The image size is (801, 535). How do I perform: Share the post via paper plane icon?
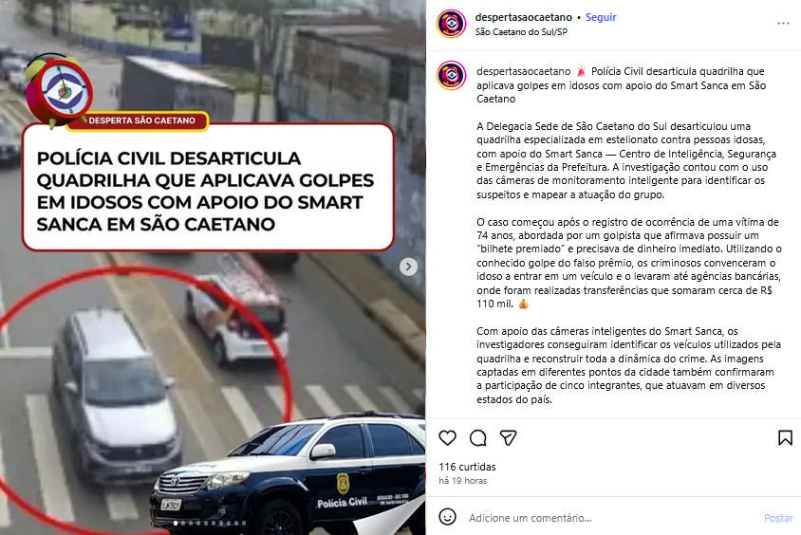pyautogui.click(x=509, y=438)
